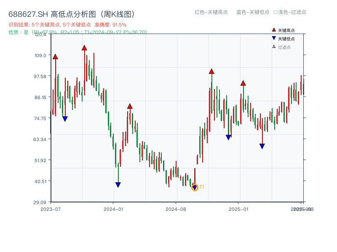This screenshot has width=337, height=252.
Task: Select the red triangle on the September 2023 highest peak
Action: coord(84,47)
